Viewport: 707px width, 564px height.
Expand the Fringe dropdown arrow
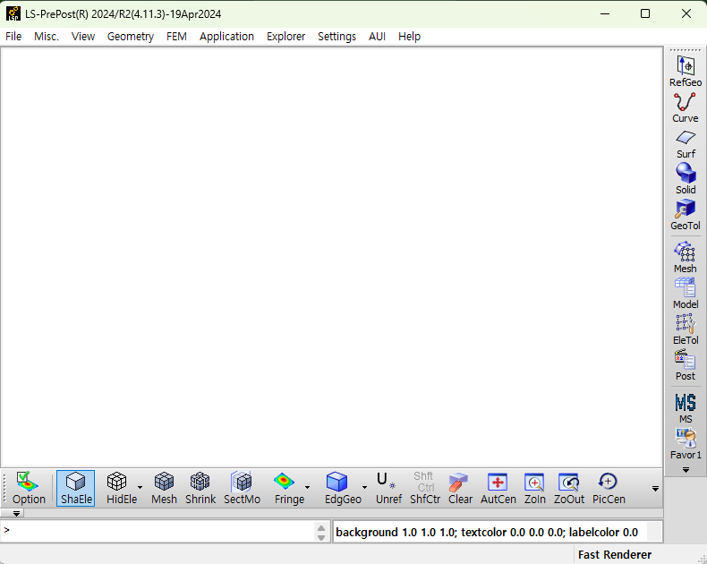point(308,487)
